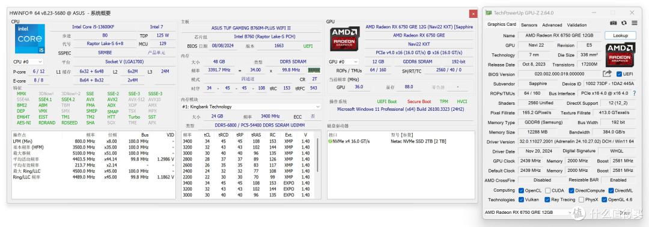Click the AMD Radeon logo in HWiNFO GPU section
Viewport: 649px width, 227px height.
(345, 39)
